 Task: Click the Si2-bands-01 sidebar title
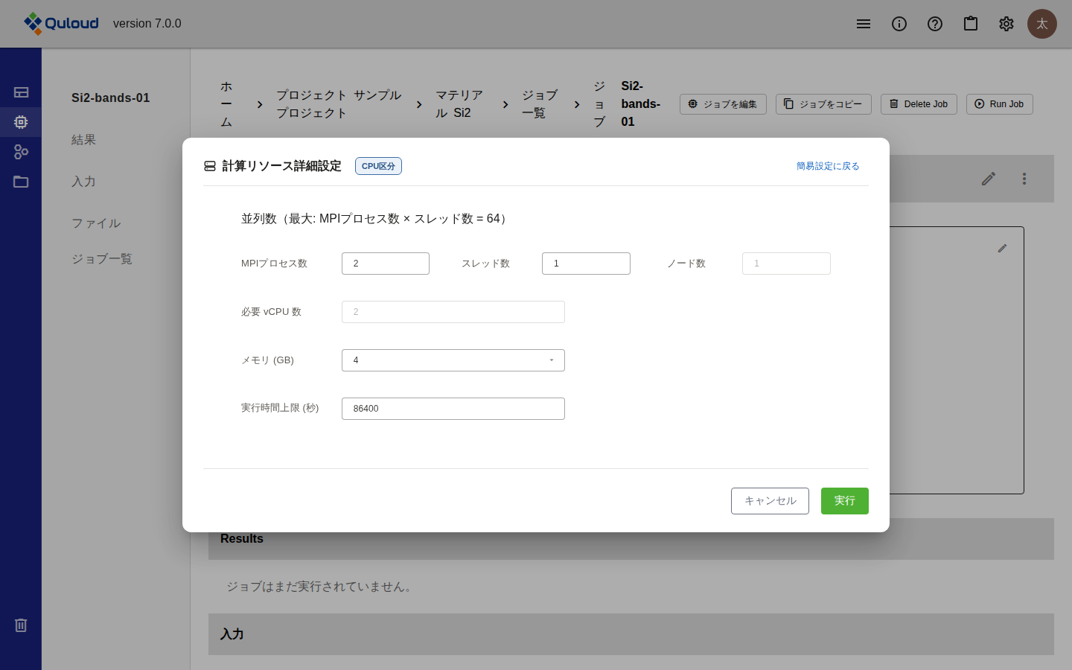click(111, 98)
